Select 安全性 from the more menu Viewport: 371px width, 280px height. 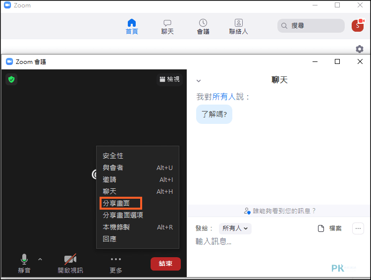coord(138,156)
